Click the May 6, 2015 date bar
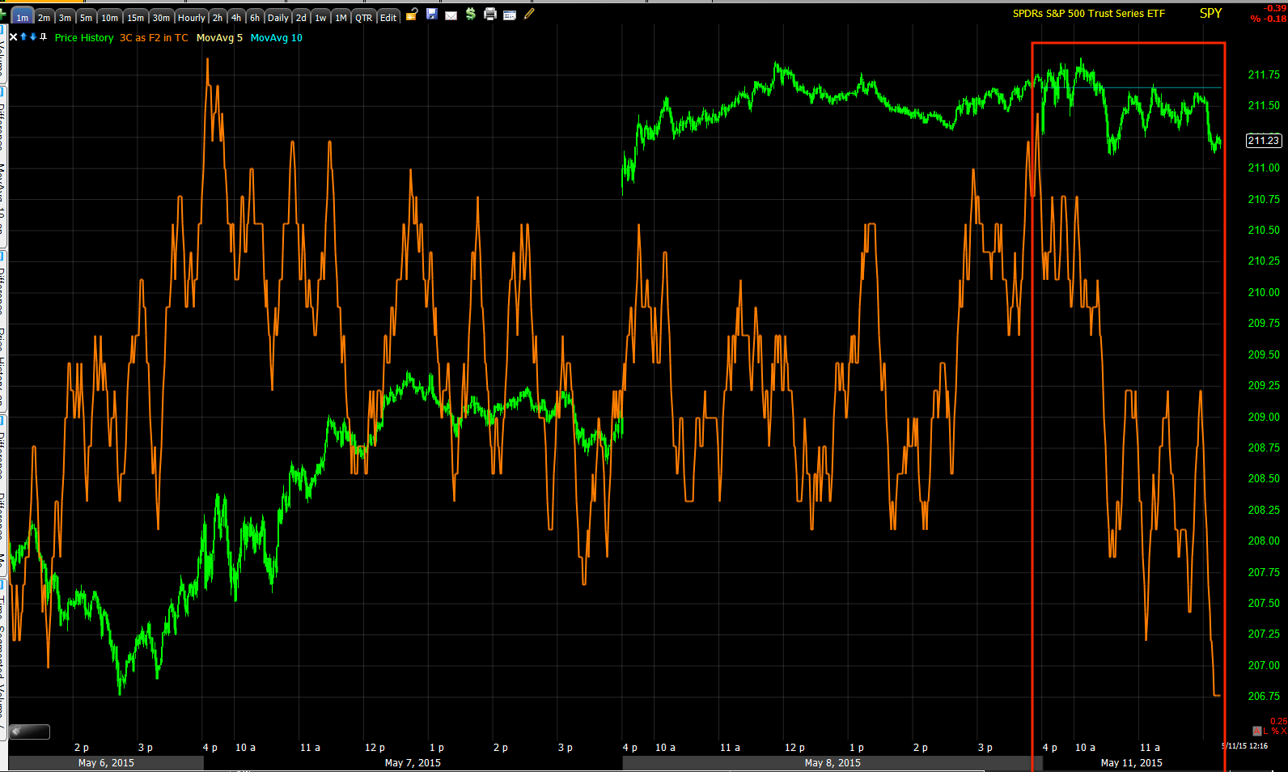Viewport: 1288px width, 772px height. coord(106,763)
